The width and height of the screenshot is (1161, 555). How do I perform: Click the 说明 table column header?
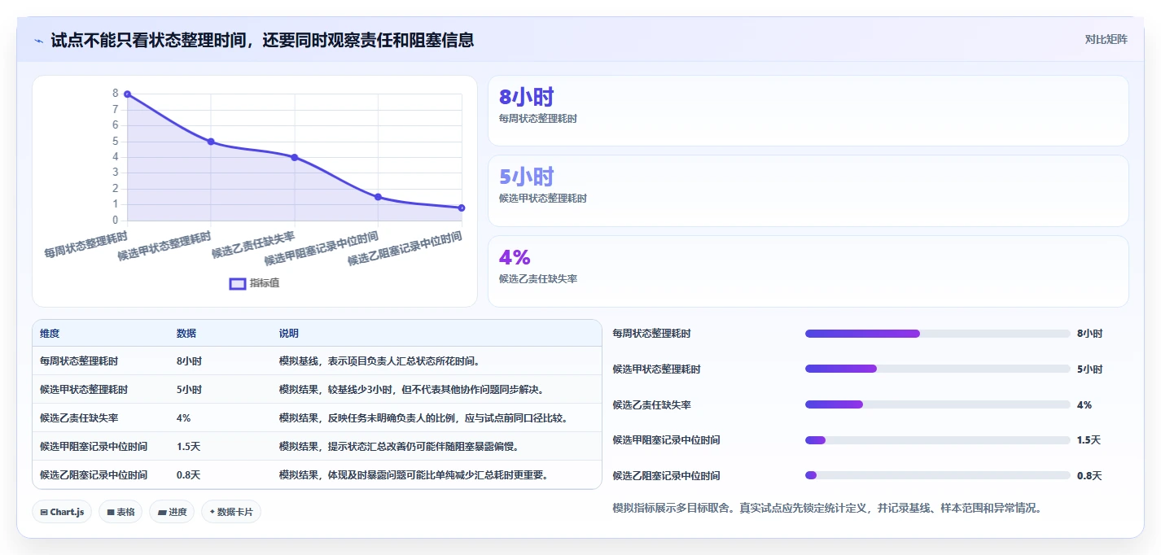pyautogui.click(x=289, y=334)
